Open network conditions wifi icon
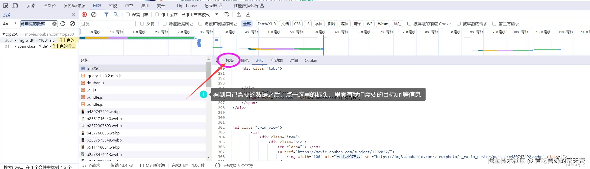590x169 pixels. (226, 14)
